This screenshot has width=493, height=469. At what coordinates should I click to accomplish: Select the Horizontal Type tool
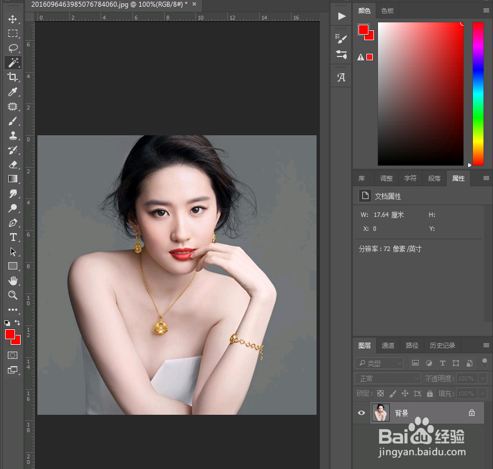pos(13,237)
